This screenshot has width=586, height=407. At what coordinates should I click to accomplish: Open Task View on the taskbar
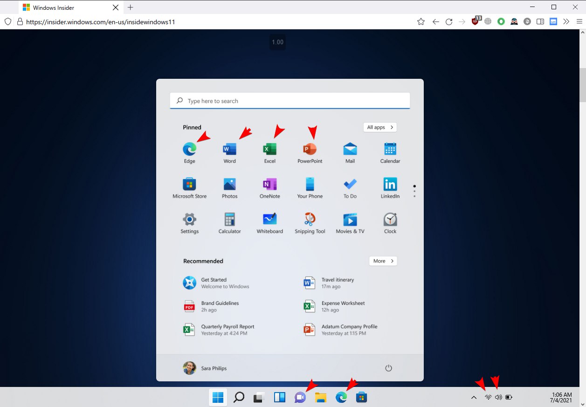(259, 397)
